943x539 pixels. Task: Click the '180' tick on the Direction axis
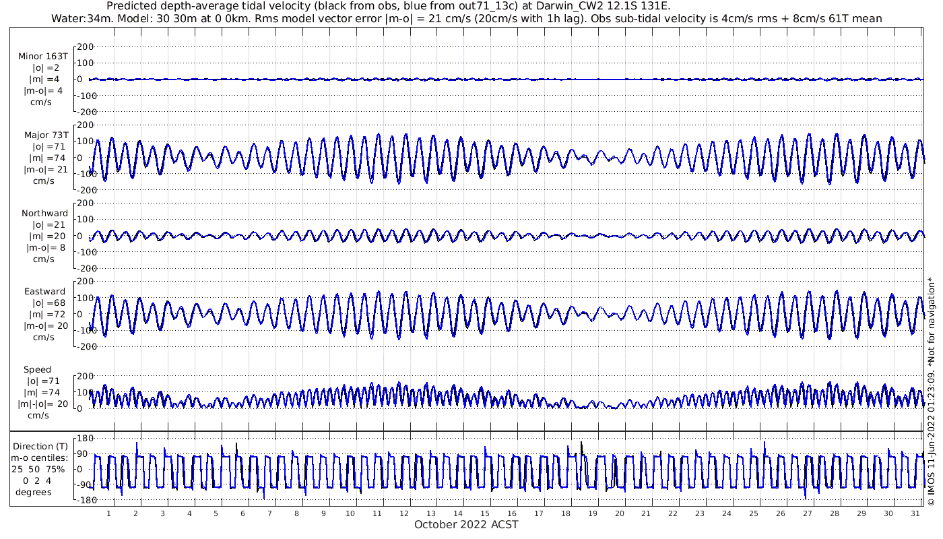click(x=86, y=440)
